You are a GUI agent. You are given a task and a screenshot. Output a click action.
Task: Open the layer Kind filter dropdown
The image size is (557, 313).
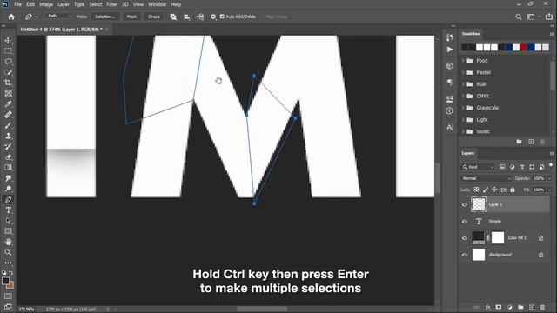pos(478,167)
